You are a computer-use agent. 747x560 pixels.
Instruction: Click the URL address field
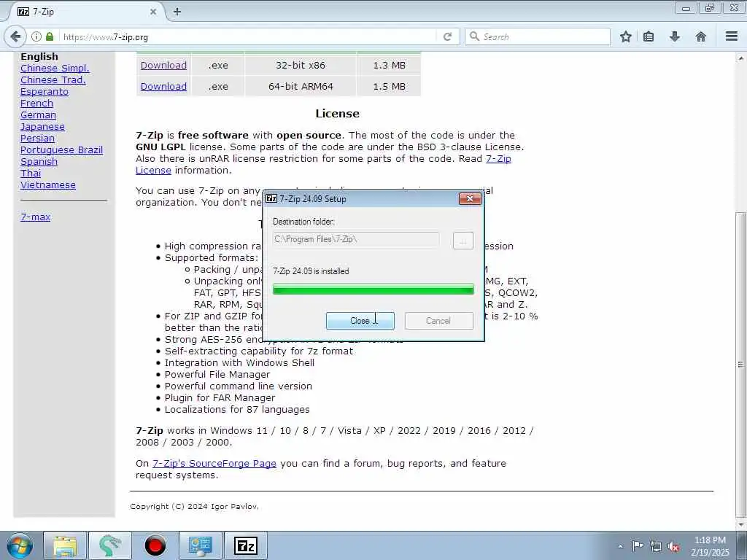click(248, 36)
